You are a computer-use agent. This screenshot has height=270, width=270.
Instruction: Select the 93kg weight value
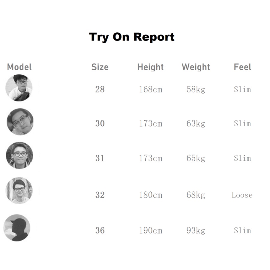(x=196, y=230)
